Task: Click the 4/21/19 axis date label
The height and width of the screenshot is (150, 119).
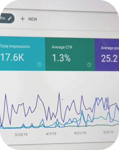Action: click(x=80, y=133)
